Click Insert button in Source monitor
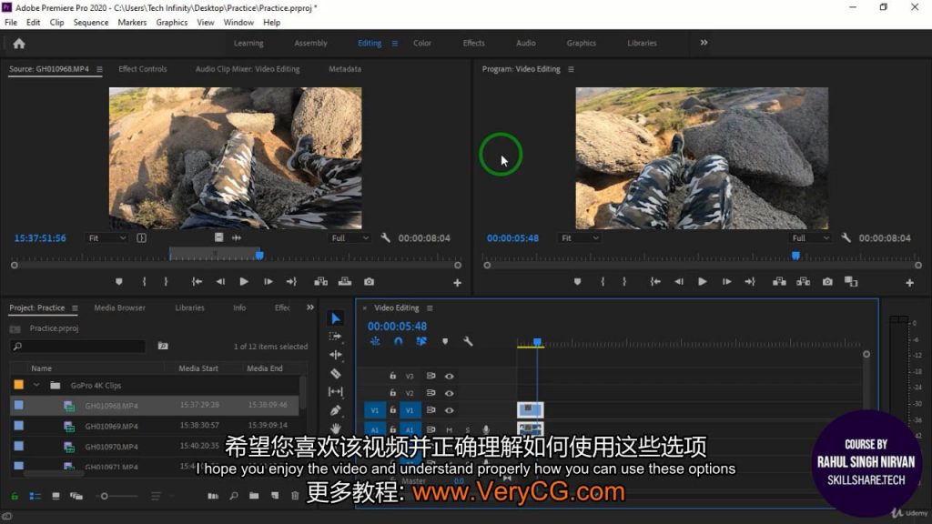 pos(321,282)
